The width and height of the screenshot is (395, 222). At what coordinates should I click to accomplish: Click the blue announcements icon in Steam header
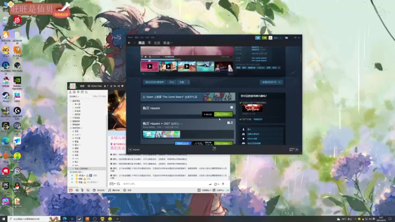[258, 38]
